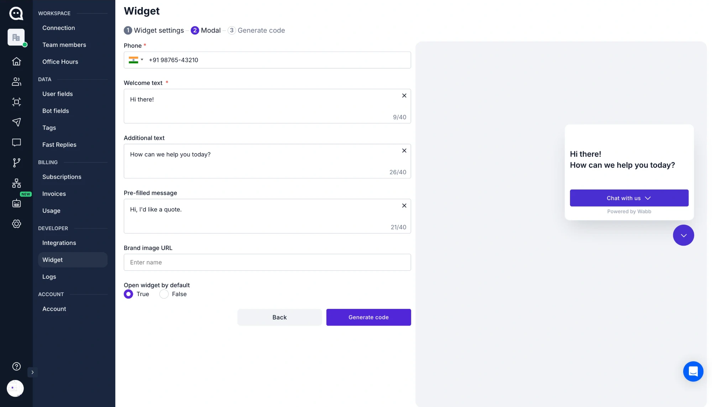Go to step 1 Widget settings
712x407 pixels.
[154, 31]
